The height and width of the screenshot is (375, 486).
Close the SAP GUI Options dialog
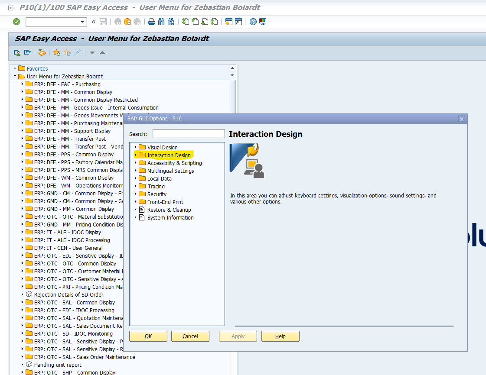pos(462,119)
